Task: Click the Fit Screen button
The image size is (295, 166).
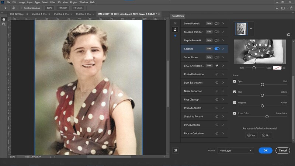Action: (x=63, y=8)
